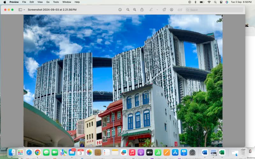Image resolution: width=255 pixels, height=159 pixels.
Task: Click the Zoom In magnifier icon
Action: pyautogui.click(x=135, y=10)
